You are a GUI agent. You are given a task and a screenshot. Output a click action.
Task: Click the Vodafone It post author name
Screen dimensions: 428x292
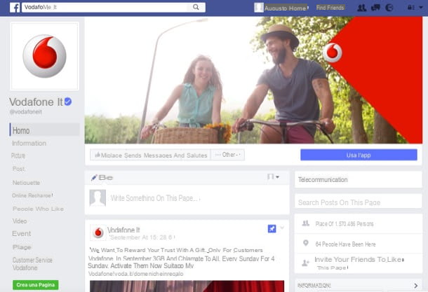click(123, 230)
